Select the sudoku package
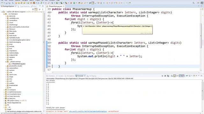Image resolution: width=204 pixels, height=114 pixels. click(11, 83)
